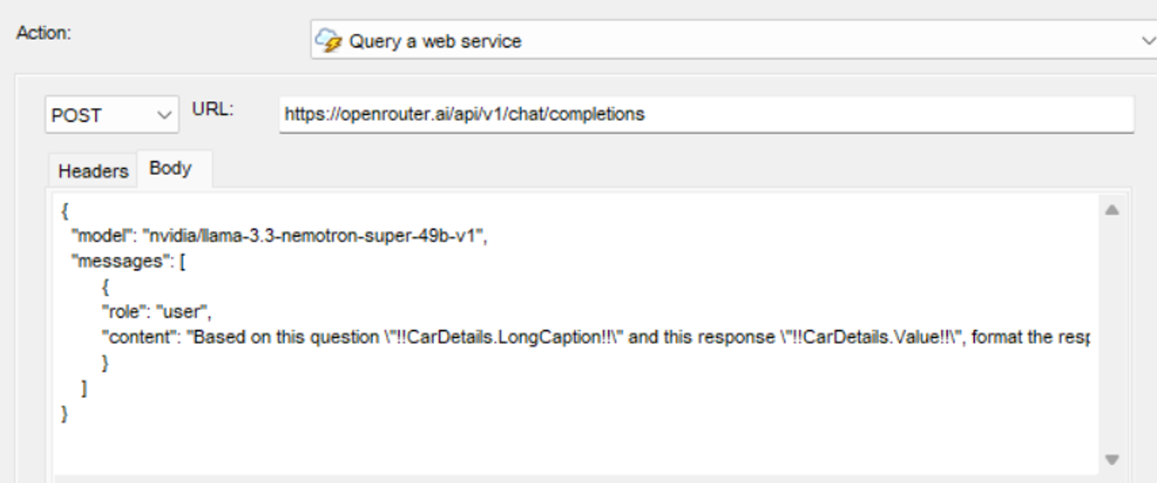
Task: Click the final closing curly brace
Action: (64, 414)
